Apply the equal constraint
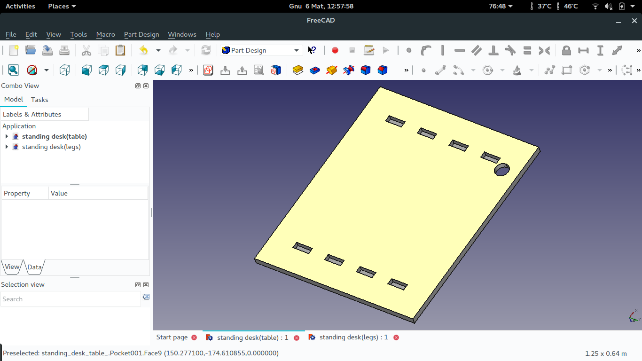Viewport: 642px width, 361px height. tap(527, 50)
